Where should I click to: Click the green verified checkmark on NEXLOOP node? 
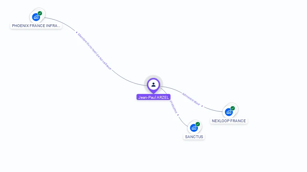coord(233,108)
